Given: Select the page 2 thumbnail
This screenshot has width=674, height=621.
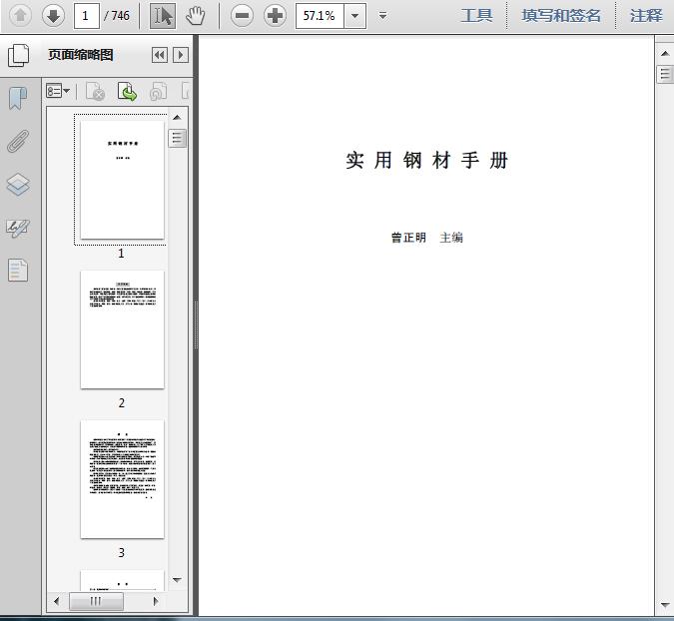Looking at the screenshot, I should (x=122, y=329).
